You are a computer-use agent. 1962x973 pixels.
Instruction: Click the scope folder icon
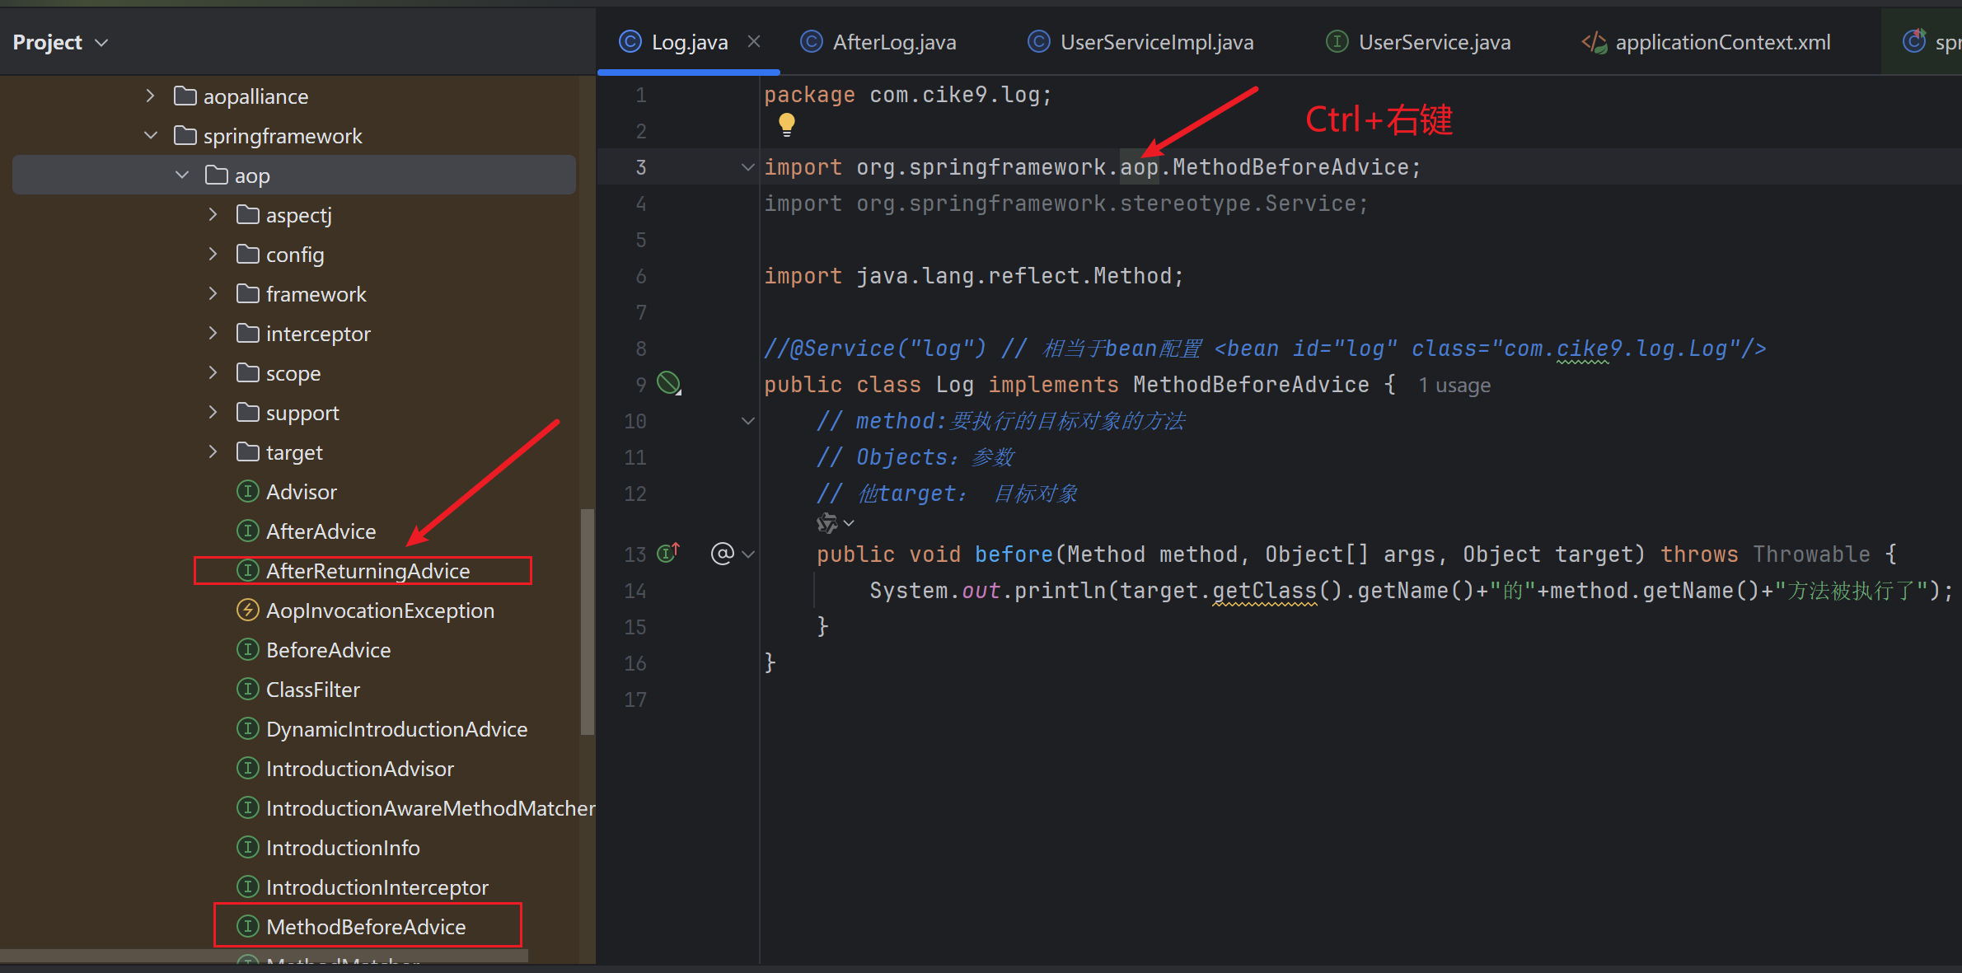[248, 373]
